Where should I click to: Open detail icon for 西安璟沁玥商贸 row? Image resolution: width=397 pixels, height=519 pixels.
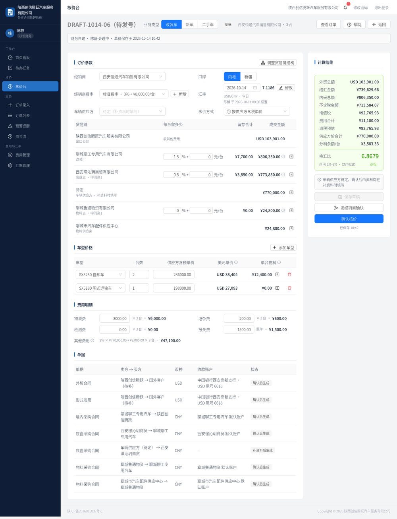[x=291, y=174]
